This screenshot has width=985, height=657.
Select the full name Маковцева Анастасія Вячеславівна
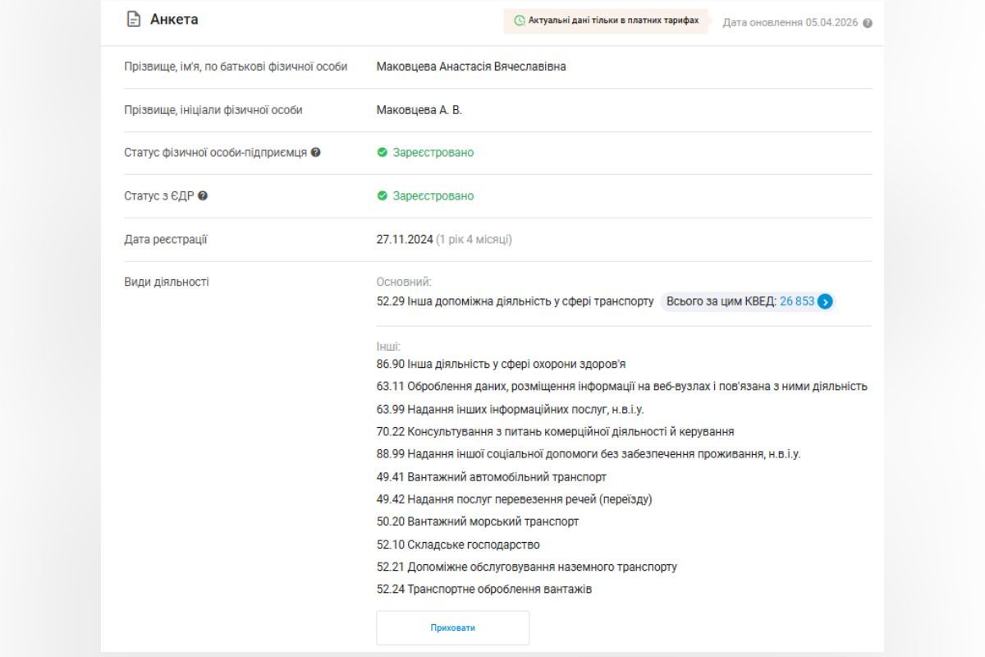(x=470, y=67)
